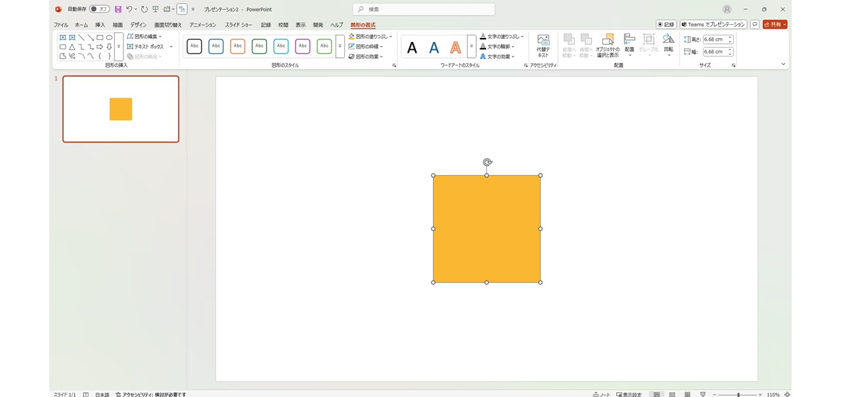
Task: Select the oval shape in gallery
Action: tap(109, 37)
